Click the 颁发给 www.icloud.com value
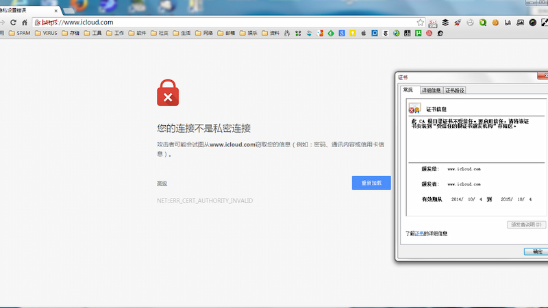 pyautogui.click(x=464, y=169)
